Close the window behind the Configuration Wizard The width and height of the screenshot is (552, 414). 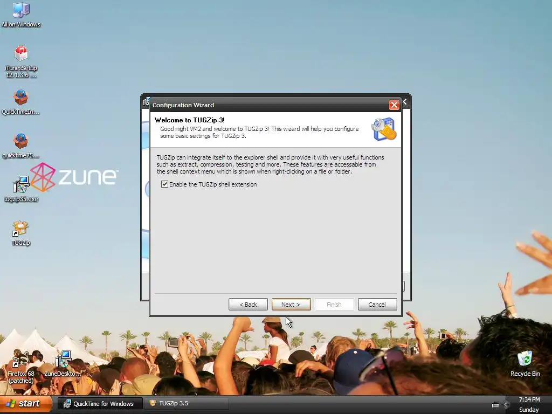coord(405,102)
